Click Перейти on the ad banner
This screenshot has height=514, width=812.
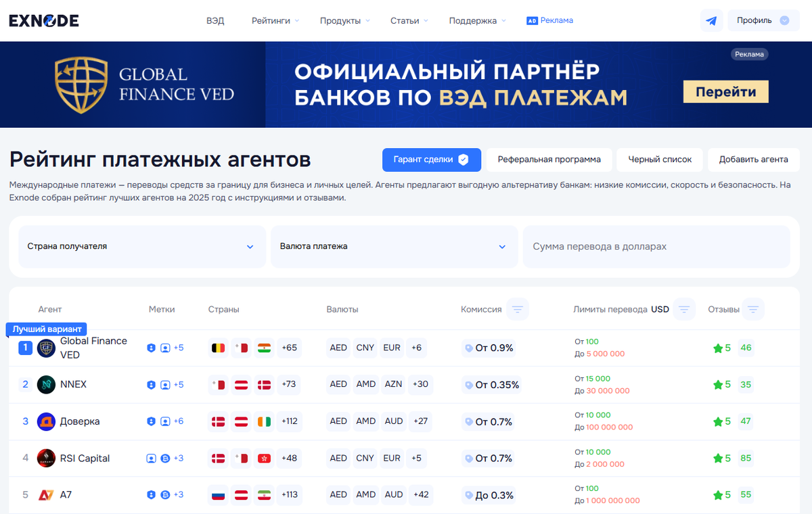pos(726,92)
